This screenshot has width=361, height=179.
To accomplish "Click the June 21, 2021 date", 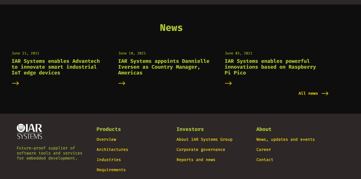I will [25, 53].
